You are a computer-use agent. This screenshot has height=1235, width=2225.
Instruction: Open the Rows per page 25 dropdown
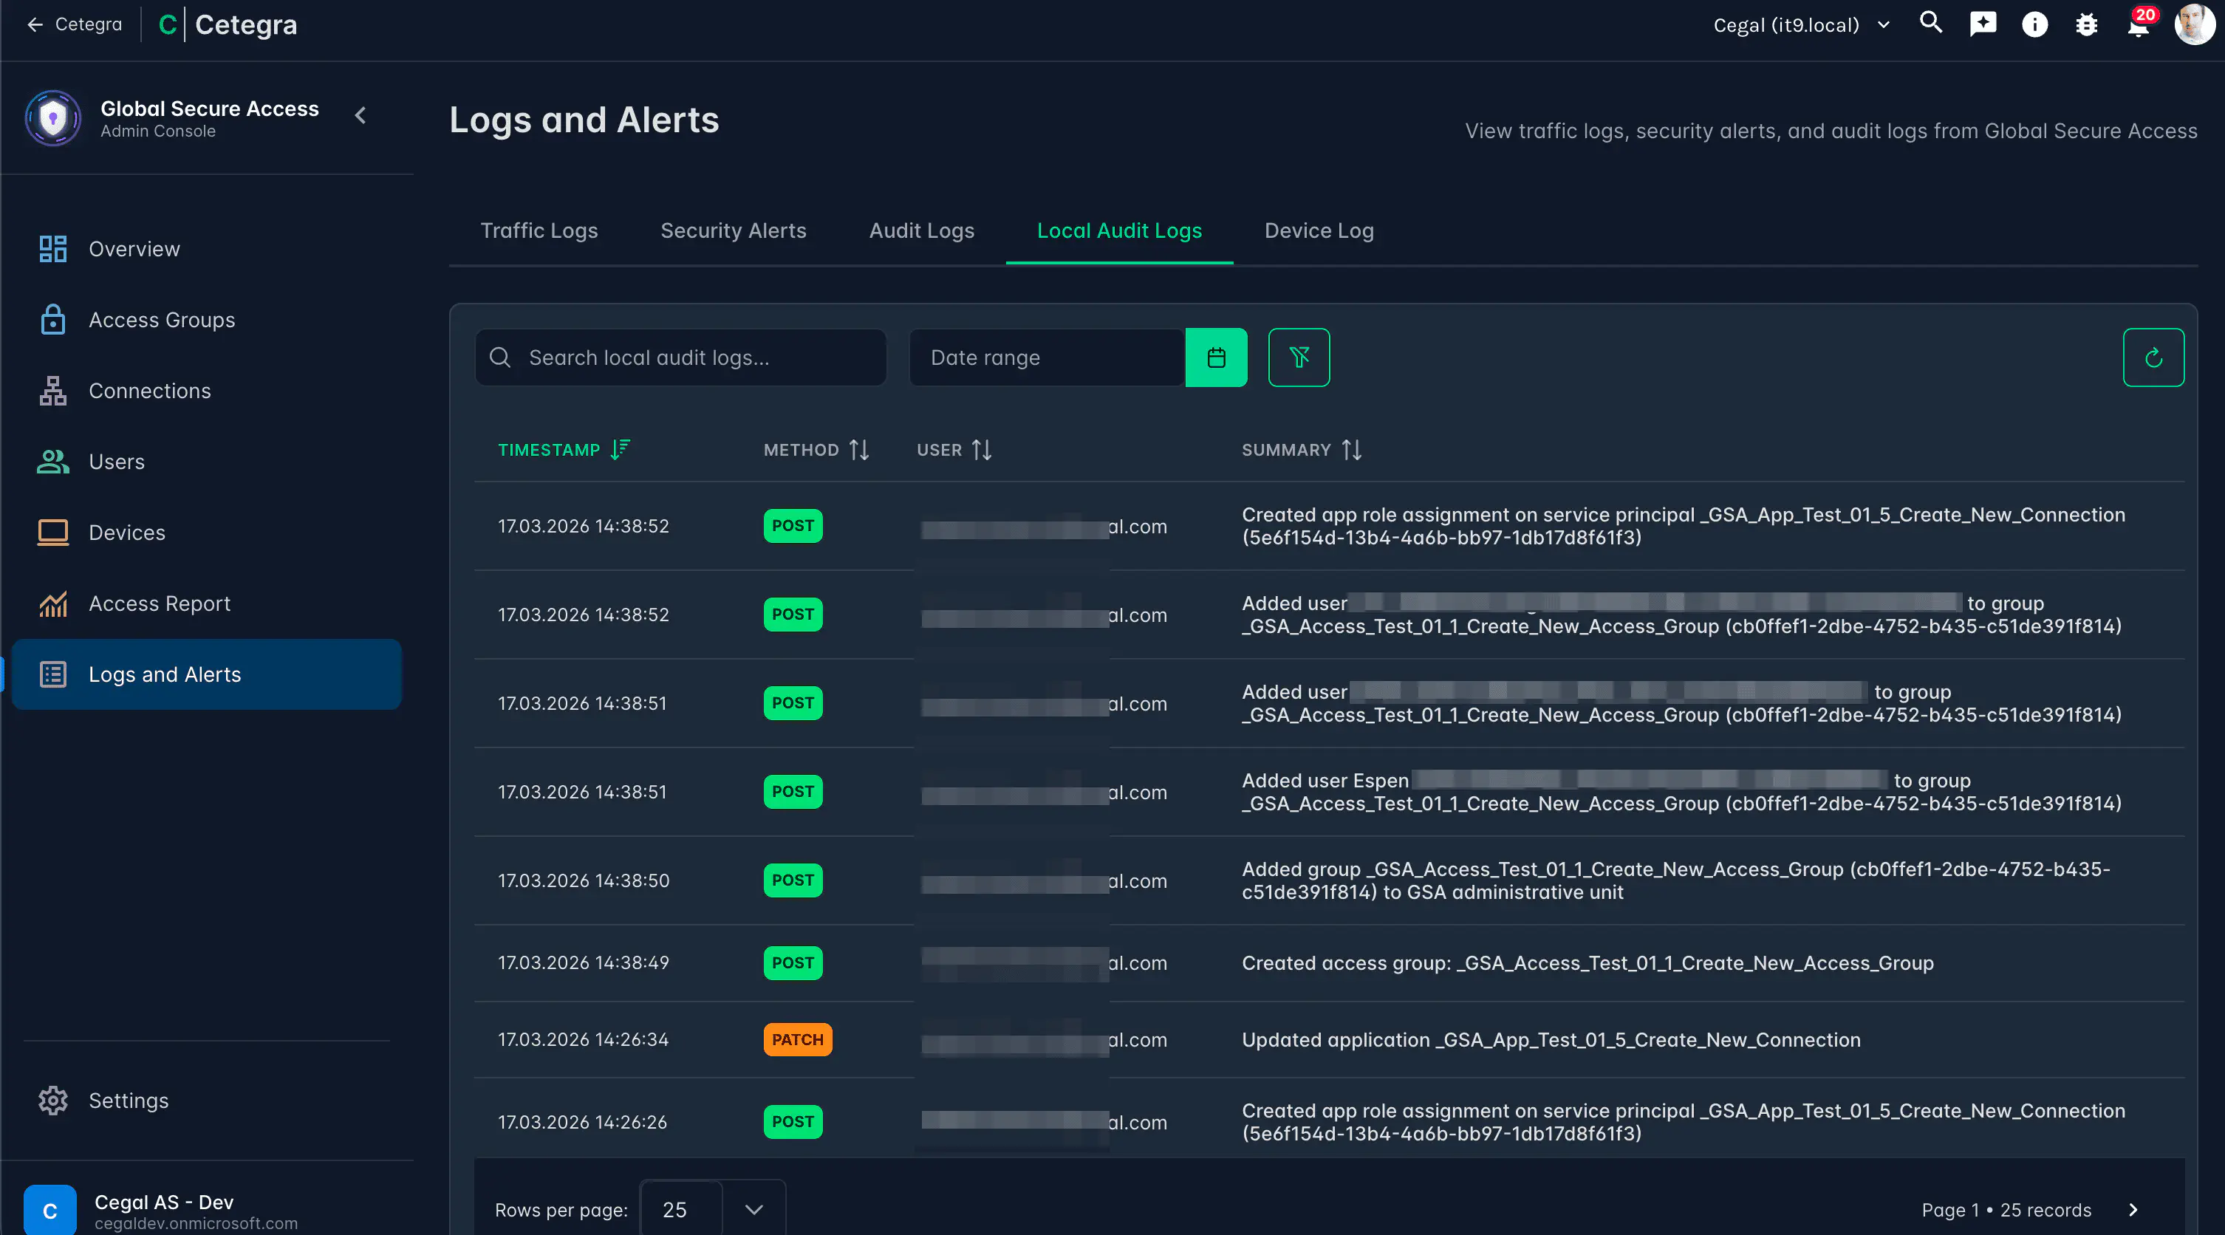pos(713,1209)
